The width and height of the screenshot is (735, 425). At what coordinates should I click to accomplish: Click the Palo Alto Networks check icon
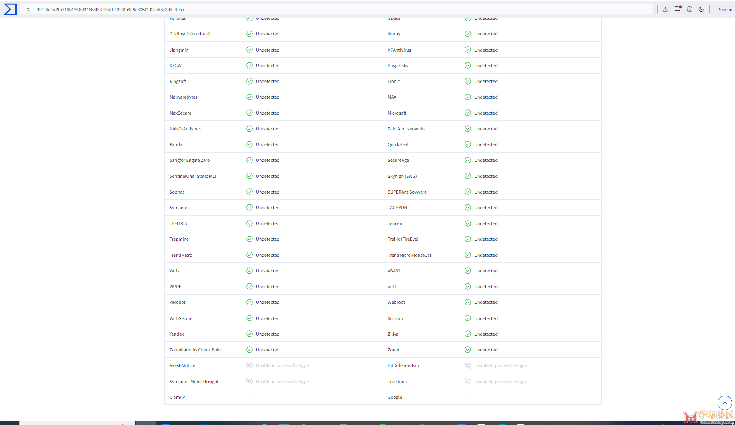point(468,128)
